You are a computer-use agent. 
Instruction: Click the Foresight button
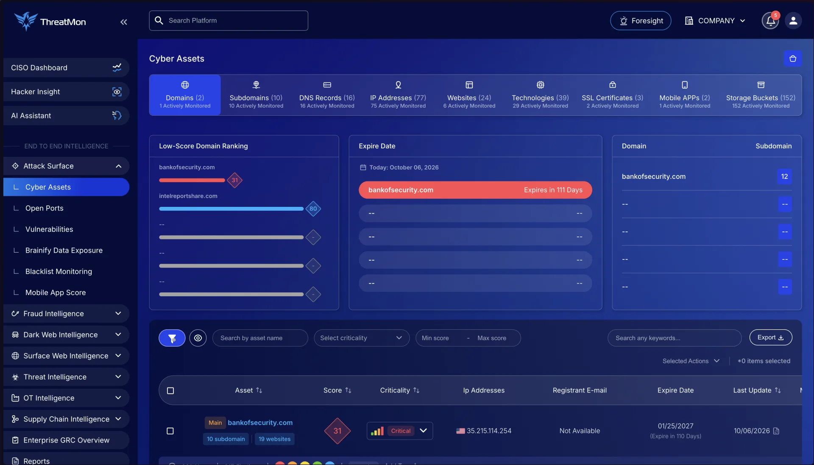[640, 21]
